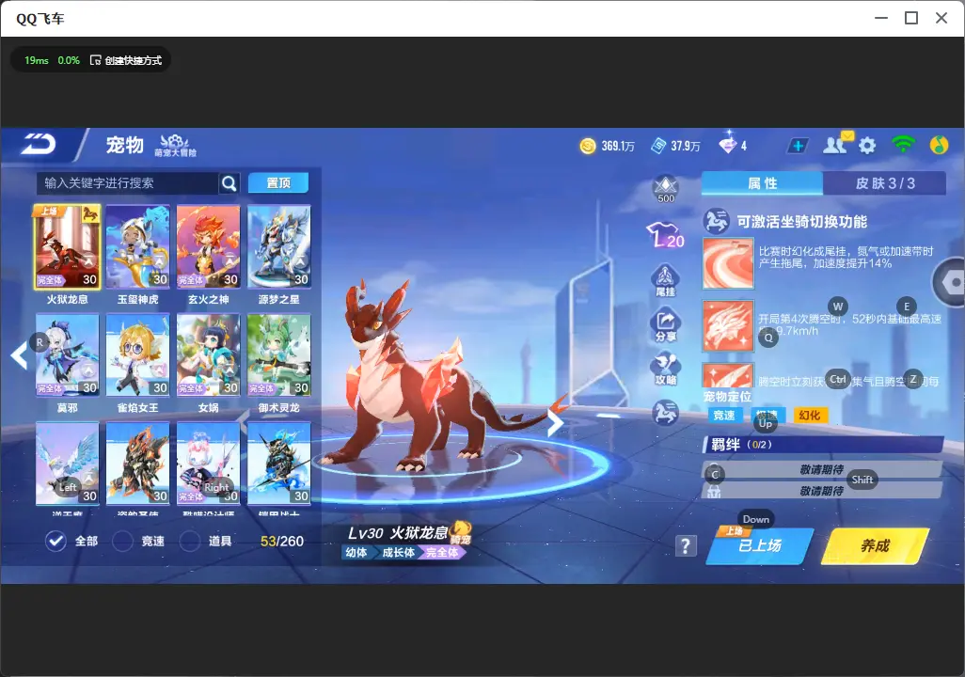
Task: Tap the gold coin currency icon
Action: [588, 146]
